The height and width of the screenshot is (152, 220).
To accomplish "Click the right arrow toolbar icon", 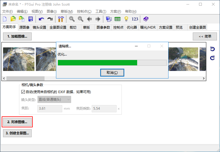I will 98,19.
